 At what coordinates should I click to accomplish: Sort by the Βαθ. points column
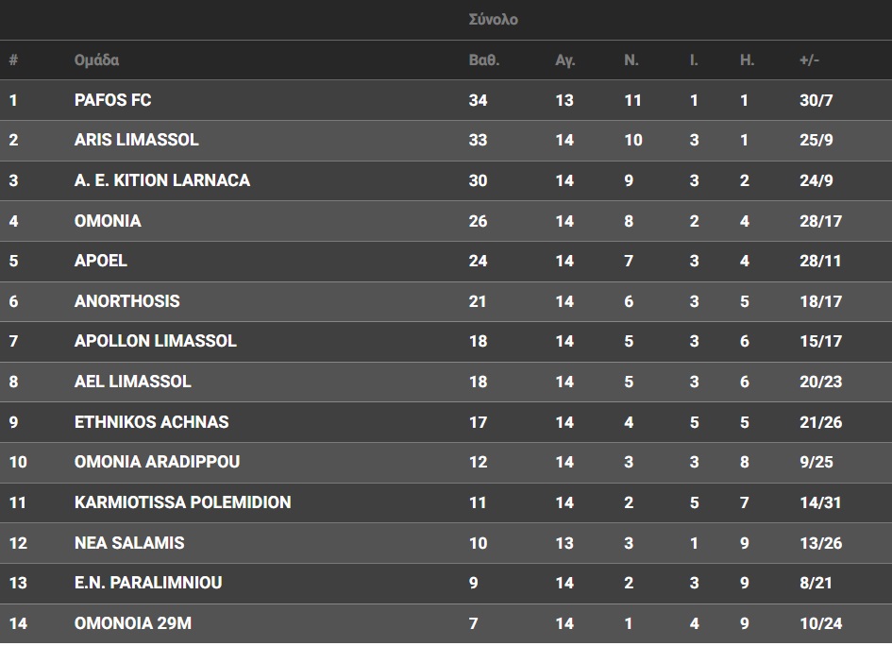[483, 59]
